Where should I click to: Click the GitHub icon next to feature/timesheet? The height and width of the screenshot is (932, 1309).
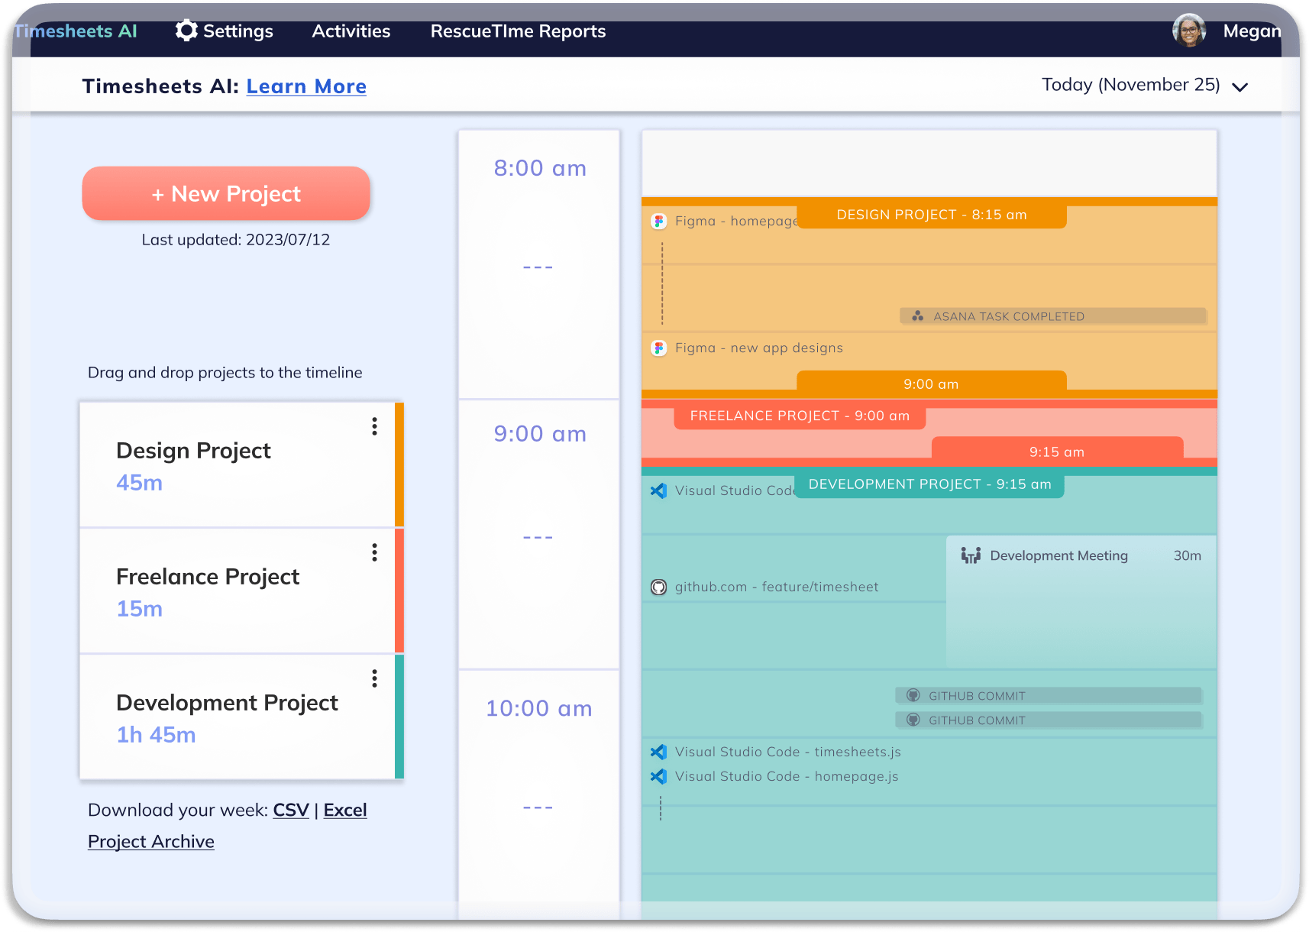(x=658, y=587)
